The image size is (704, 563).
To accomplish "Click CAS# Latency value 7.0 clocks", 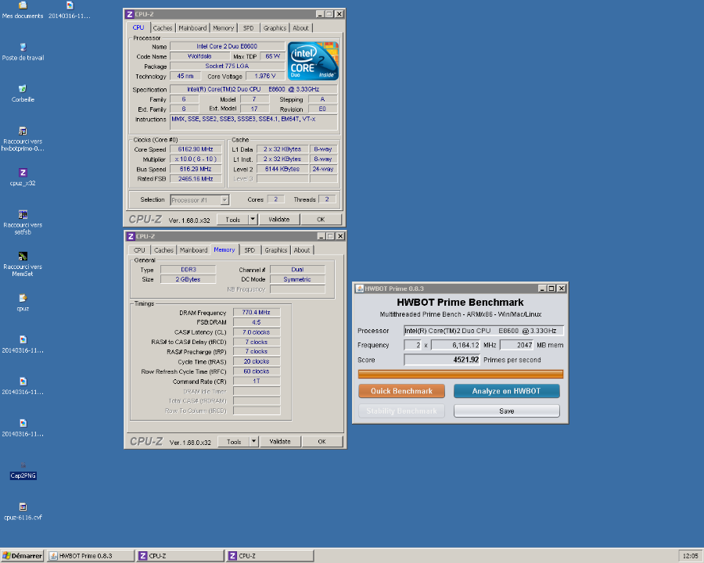I will coord(257,332).
